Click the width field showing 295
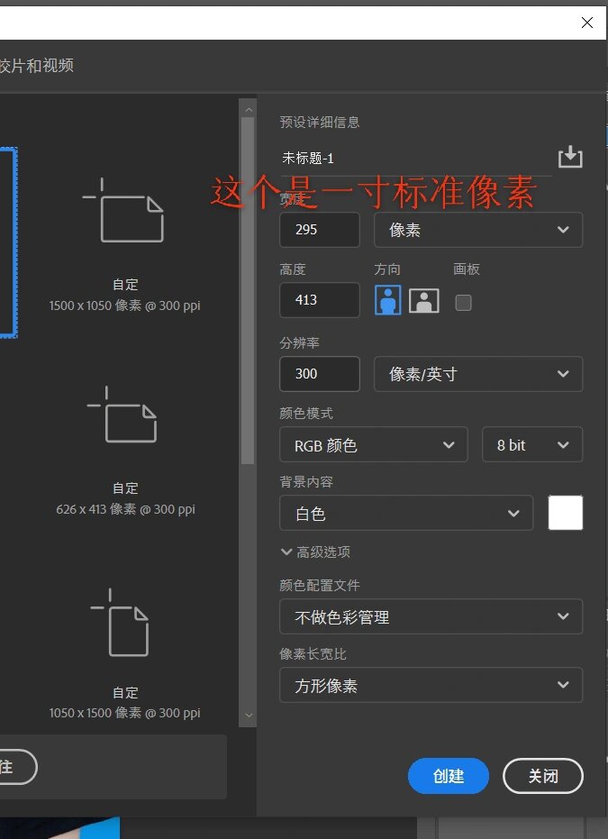The image size is (608, 839). coord(319,230)
